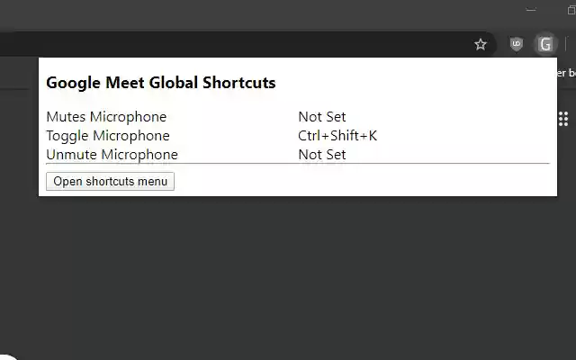Viewport: 576px width, 360px height.
Task: Click the G extension icon in the toolbar
Action: pos(544,44)
